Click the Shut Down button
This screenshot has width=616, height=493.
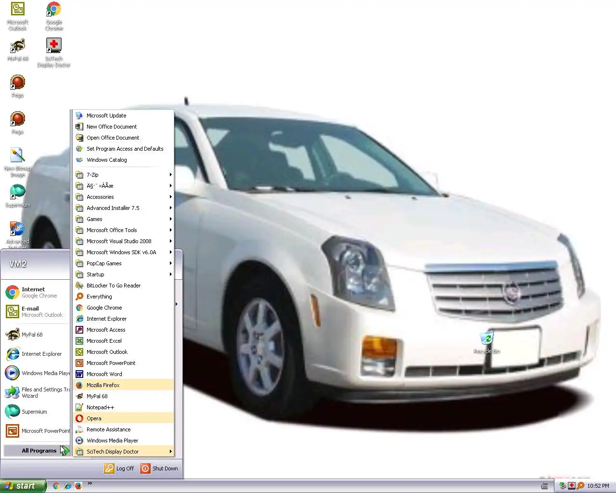coord(159,468)
